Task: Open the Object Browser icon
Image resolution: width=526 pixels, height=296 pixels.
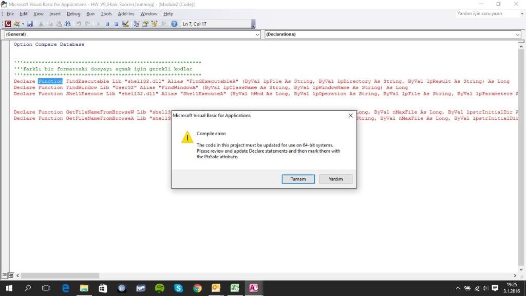Action: pyautogui.click(x=155, y=24)
